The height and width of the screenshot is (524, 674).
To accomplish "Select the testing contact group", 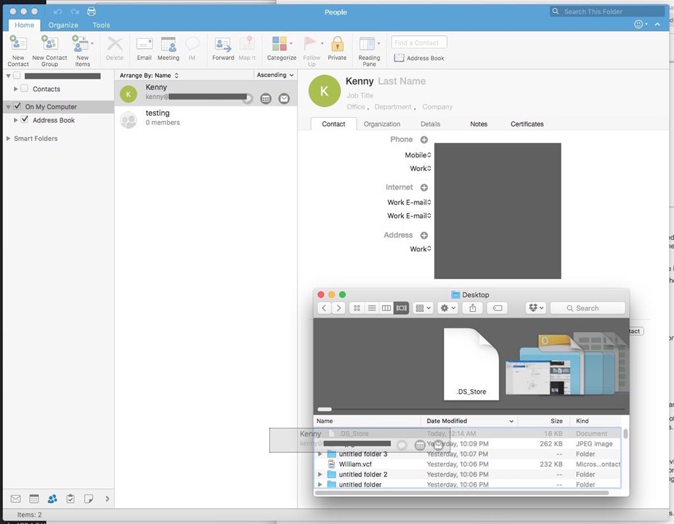I will point(205,119).
